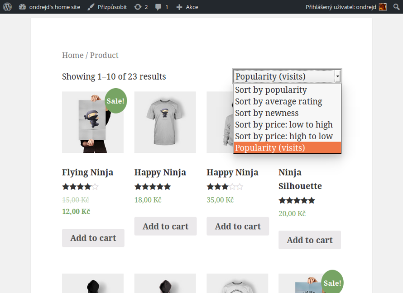
Task: Add the Happy Ninja T-shirt to cart
Action: point(166,226)
